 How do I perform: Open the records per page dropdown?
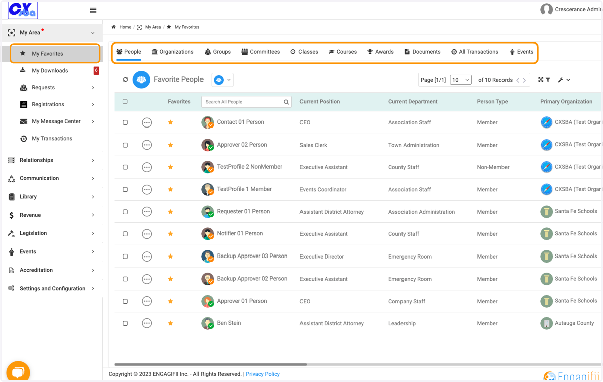(461, 80)
